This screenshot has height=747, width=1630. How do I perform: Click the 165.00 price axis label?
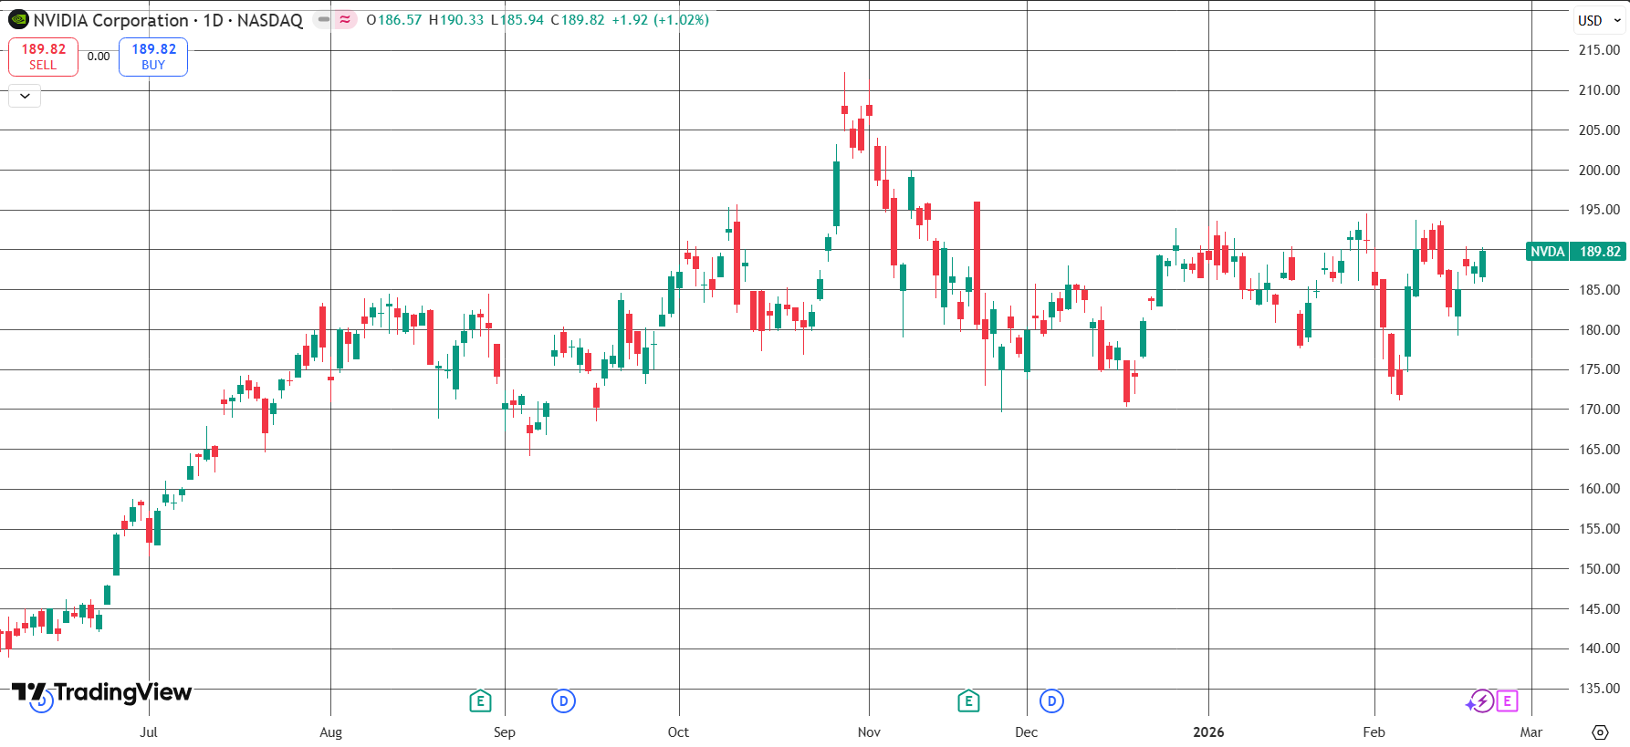point(1599,450)
